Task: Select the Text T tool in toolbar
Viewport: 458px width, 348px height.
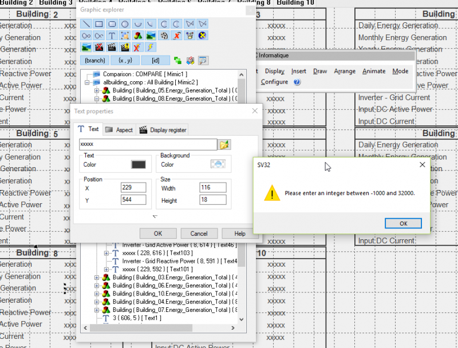Action: pyautogui.click(x=112, y=35)
